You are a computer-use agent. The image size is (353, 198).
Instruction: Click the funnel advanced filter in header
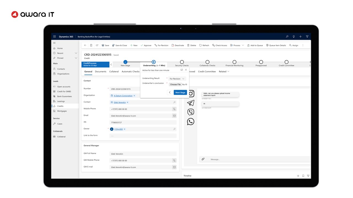307,37
